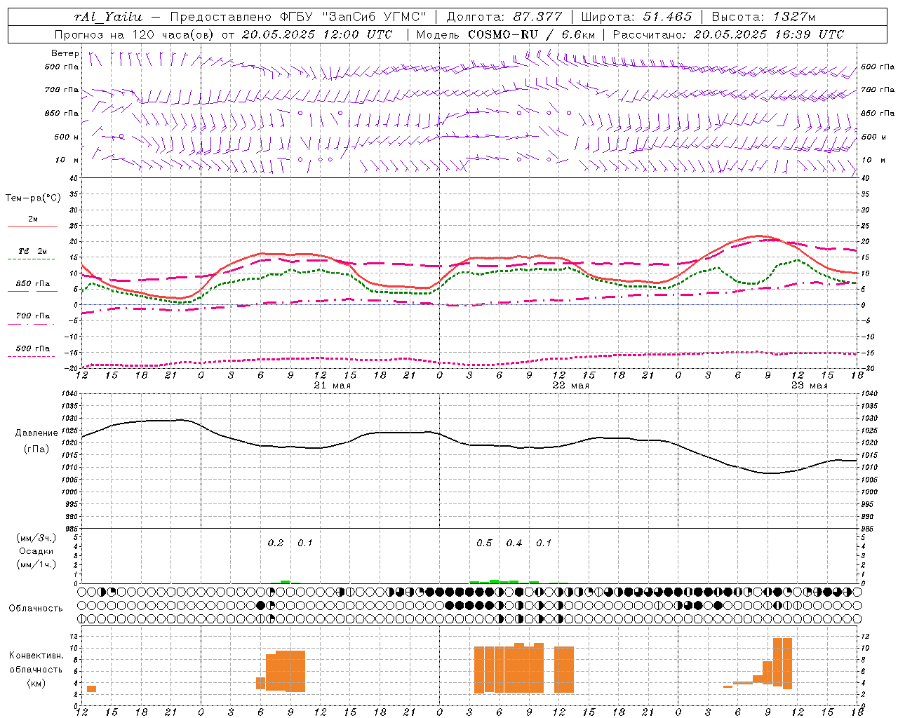Click the solid red 2м legend line
Screen dimensions: 898x718
click(x=32, y=226)
